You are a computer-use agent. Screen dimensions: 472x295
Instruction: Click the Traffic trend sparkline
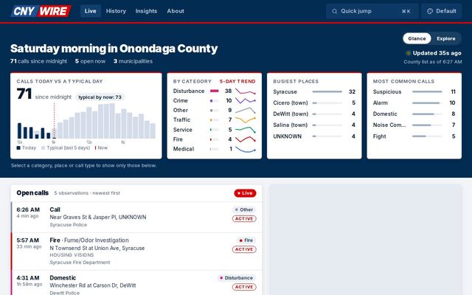coord(246,119)
